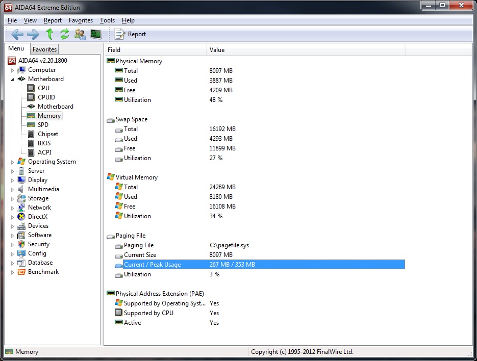Click the 24289 MB Virtual Memory value
Screen dimensions: 477x361
222,187
